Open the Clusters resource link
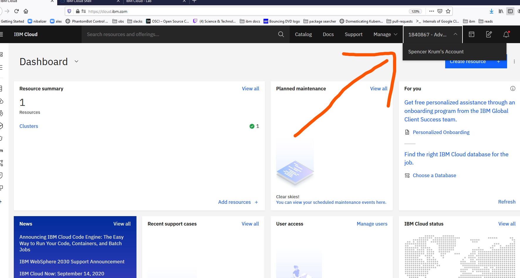Image resolution: width=520 pixels, height=278 pixels. [29, 126]
